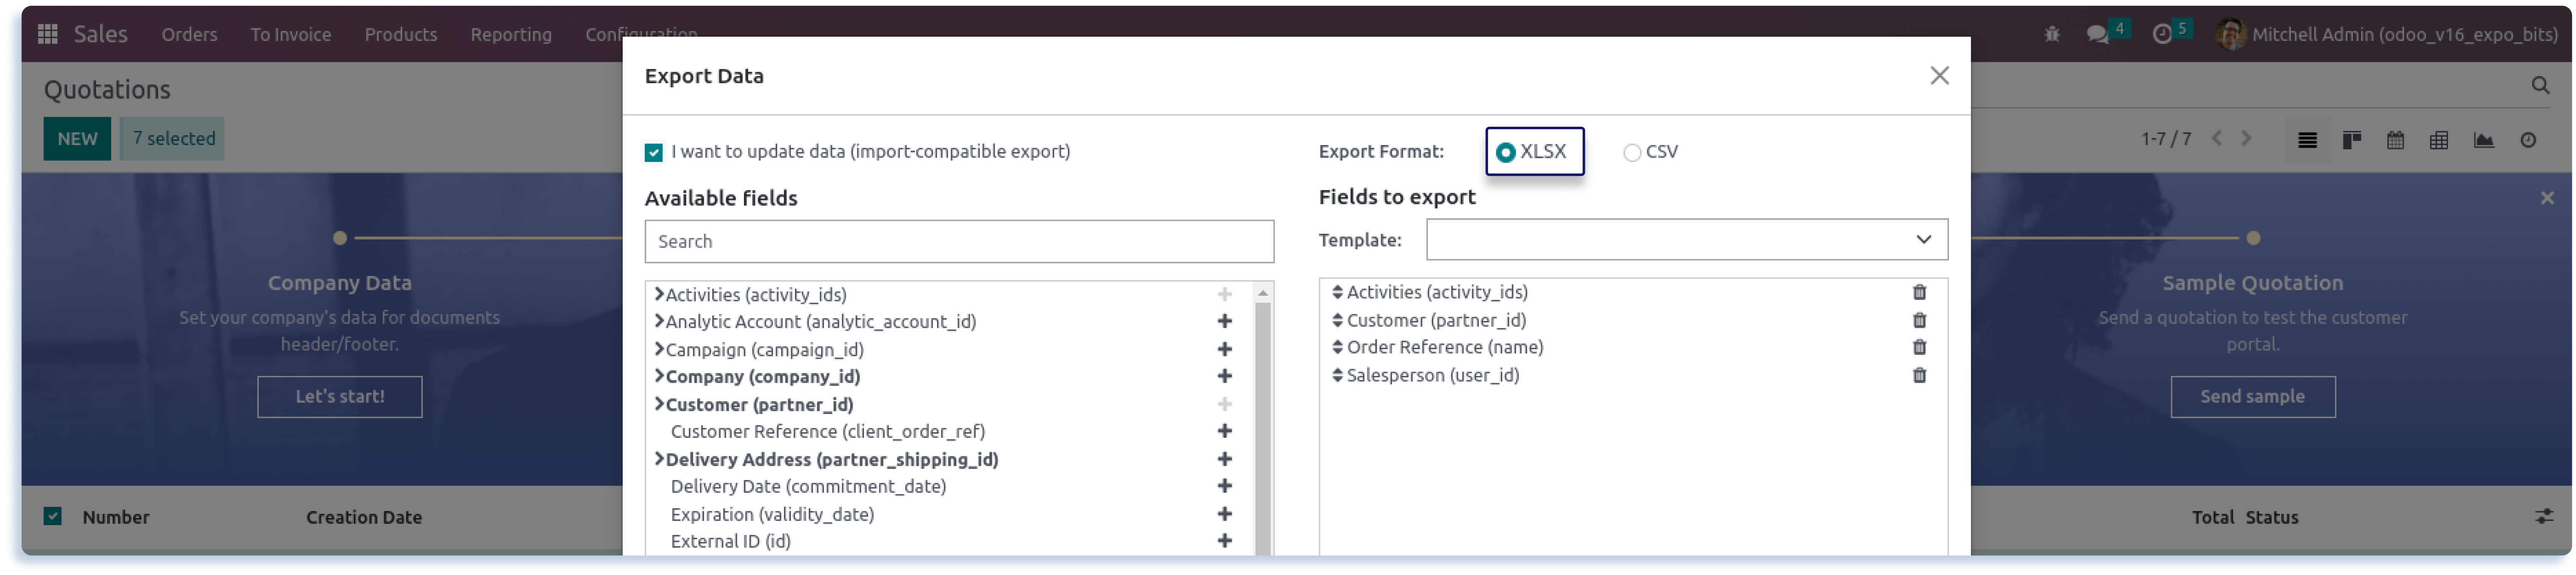Click the search magnifier icon
This screenshot has width=2576, height=575.
(x=2540, y=86)
